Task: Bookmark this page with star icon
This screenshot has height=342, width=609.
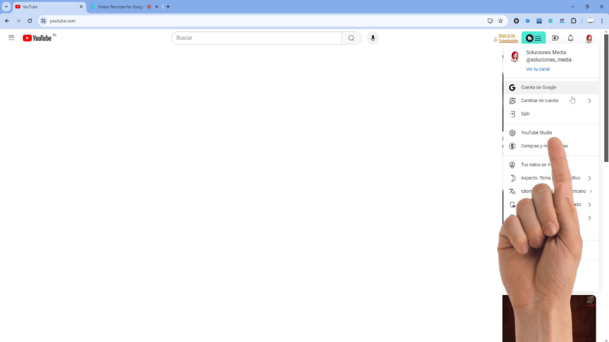Action: pos(500,21)
